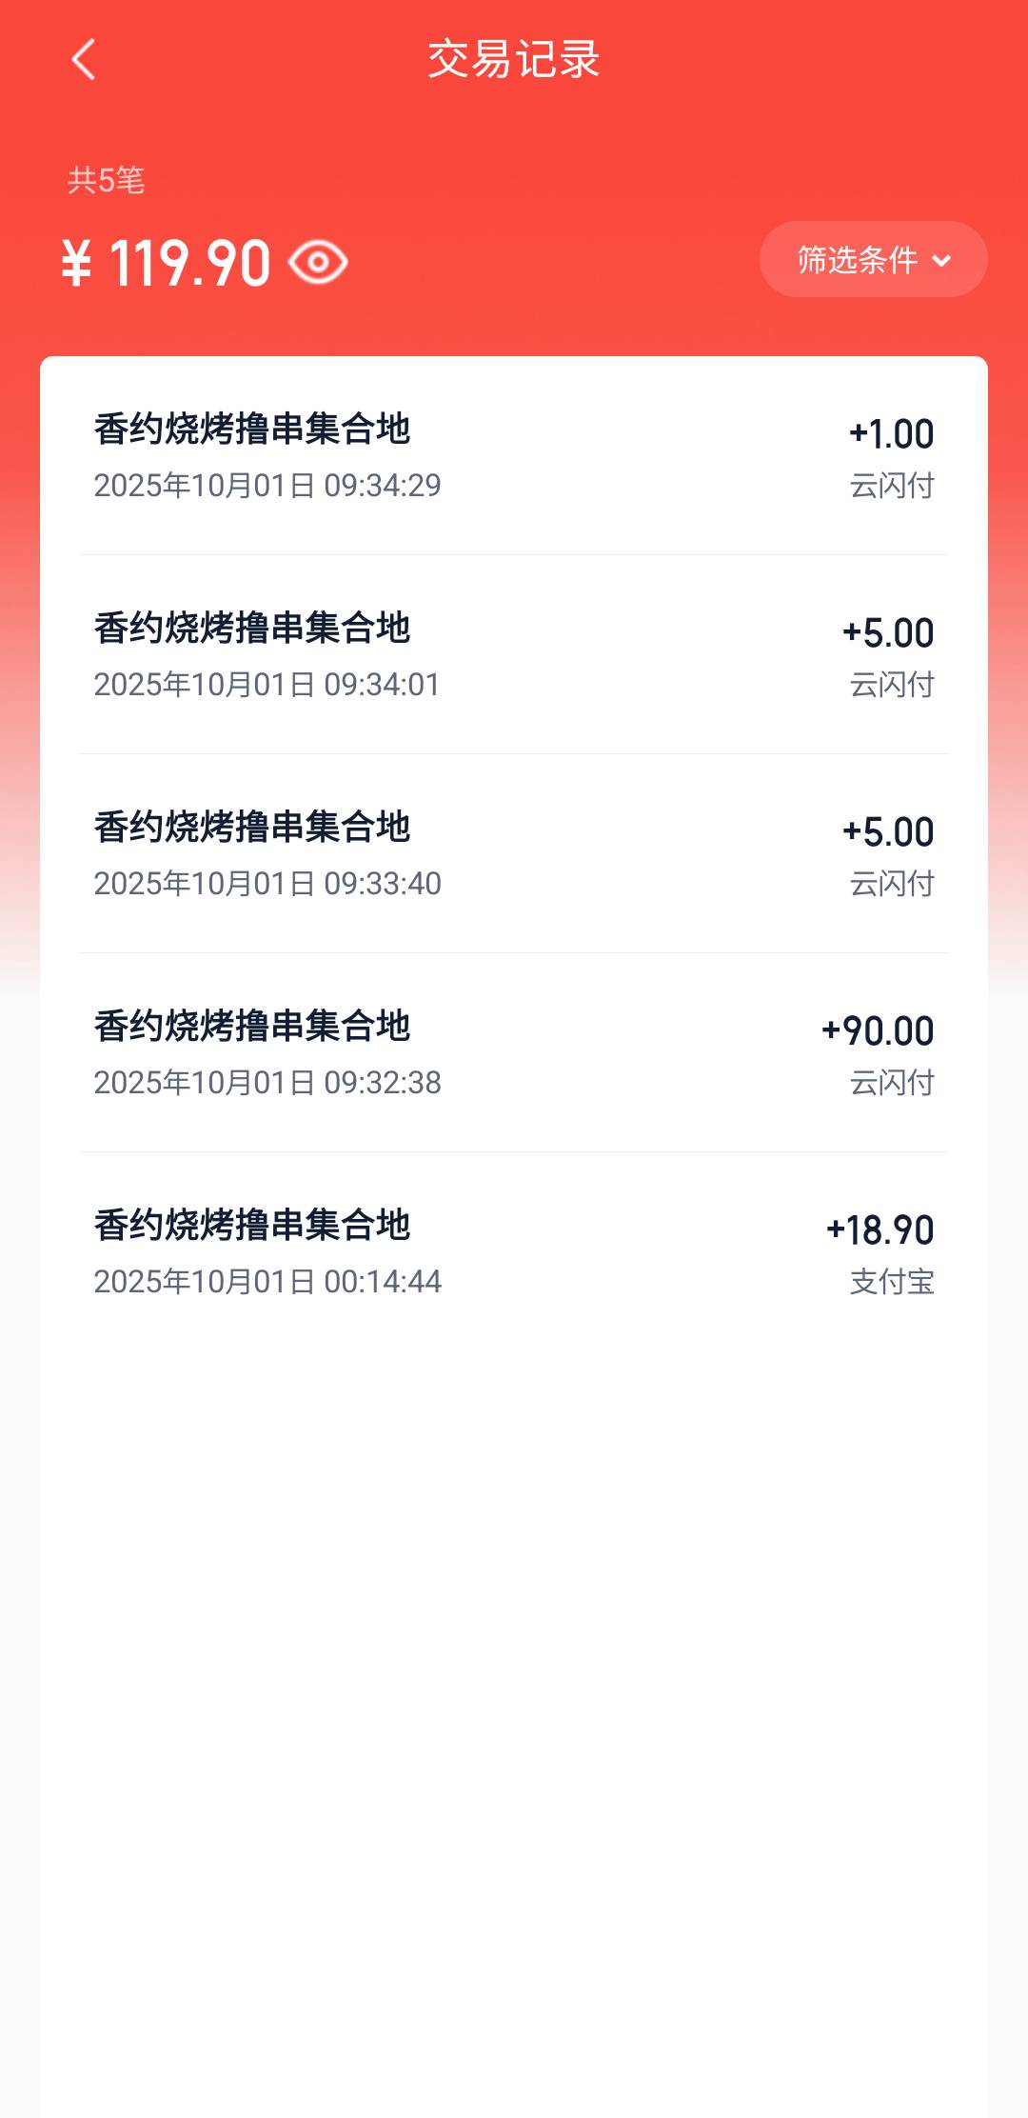Tap 云闪付 label under +90.00
The height and width of the screenshot is (2118, 1028).
pyautogui.click(x=892, y=1083)
